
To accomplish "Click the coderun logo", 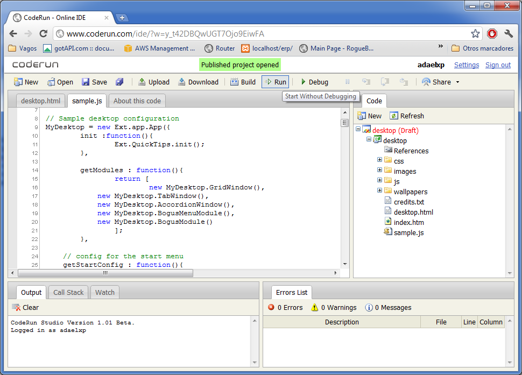I will pos(36,65).
